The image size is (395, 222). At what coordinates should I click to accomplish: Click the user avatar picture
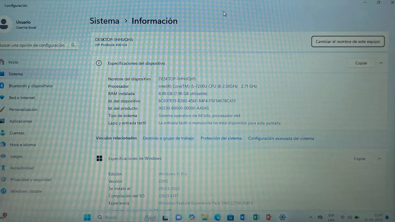pyautogui.click(x=4, y=24)
